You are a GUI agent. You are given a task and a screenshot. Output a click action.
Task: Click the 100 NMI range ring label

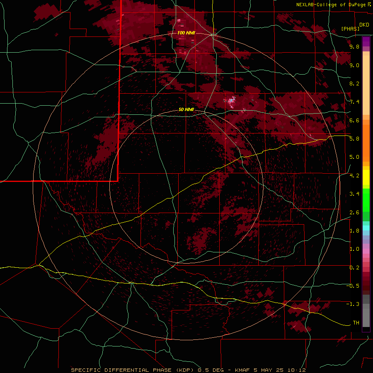[186, 33]
